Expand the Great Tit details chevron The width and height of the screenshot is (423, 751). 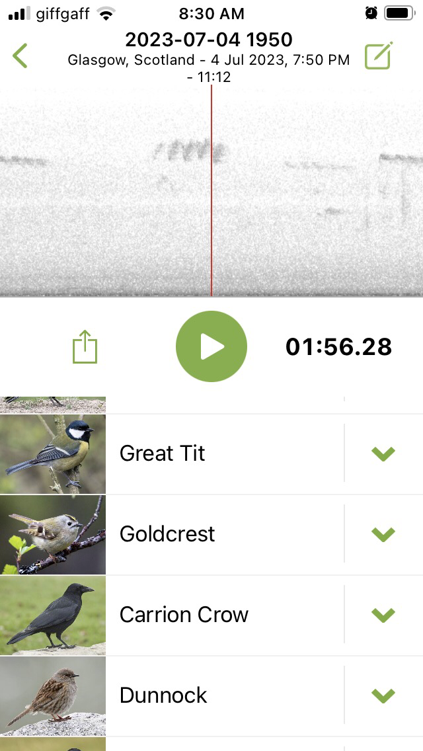pyautogui.click(x=383, y=454)
